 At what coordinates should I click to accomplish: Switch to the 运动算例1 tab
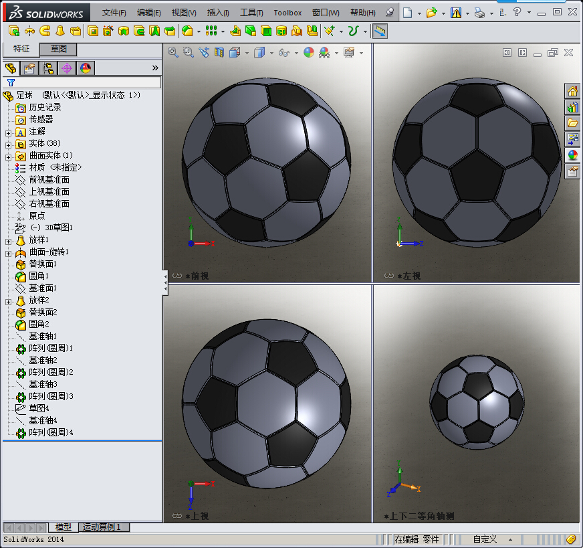[x=104, y=527]
